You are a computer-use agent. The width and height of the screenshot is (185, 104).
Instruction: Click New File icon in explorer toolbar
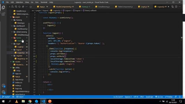[x=12, y=7]
